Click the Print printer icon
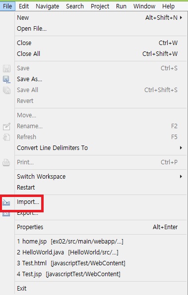This screenshot has height=295, width=188. pos(6,162)
